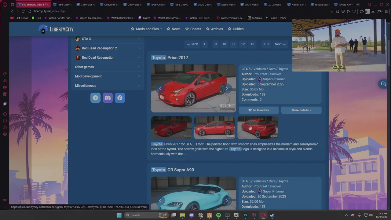Expand the GTA 3 sidebar category
The height and width of the screenshot is (220, 391).
[x=108, y=39]
